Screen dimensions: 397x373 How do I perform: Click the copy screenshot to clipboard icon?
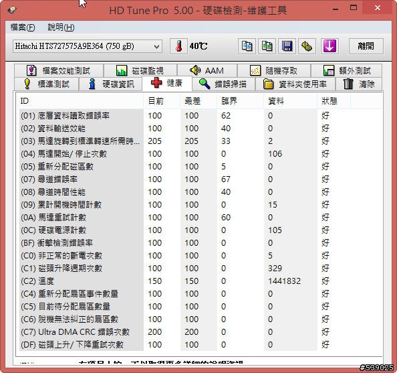coord(267,46)
